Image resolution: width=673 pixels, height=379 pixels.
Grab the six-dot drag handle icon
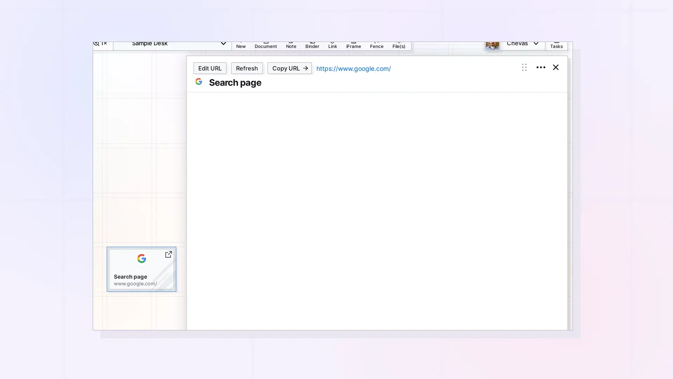(524, 67)
